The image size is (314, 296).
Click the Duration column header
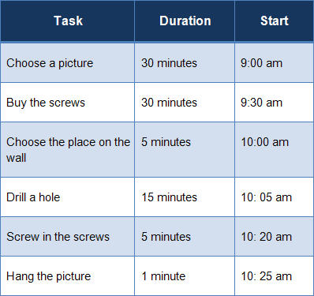185,21
